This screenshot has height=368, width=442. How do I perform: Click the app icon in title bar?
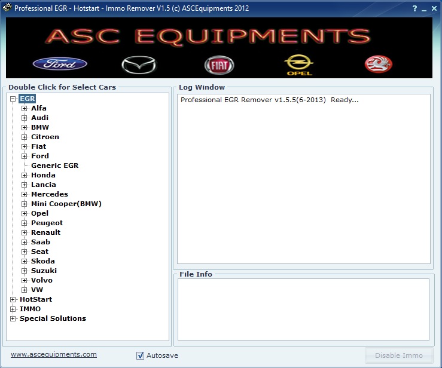coord(7,8)
